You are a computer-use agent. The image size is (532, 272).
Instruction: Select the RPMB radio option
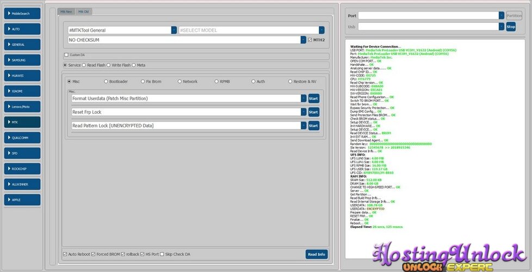tap(216, 82)
